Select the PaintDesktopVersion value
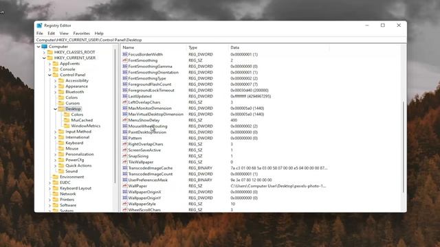 coord(147,132)
